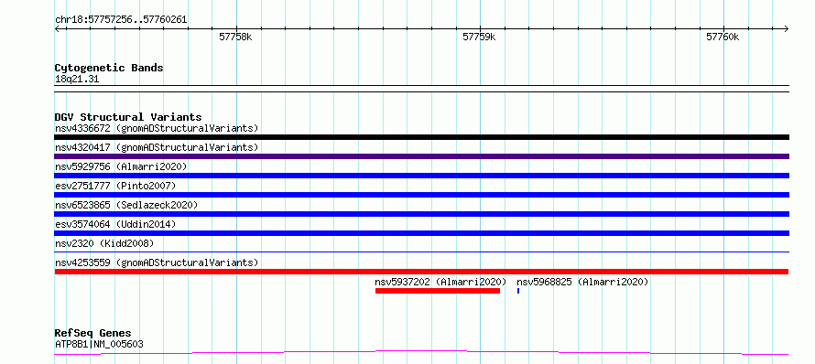Click the chr18:57757256..57760261 coordinate text

(x=121, y=20)
